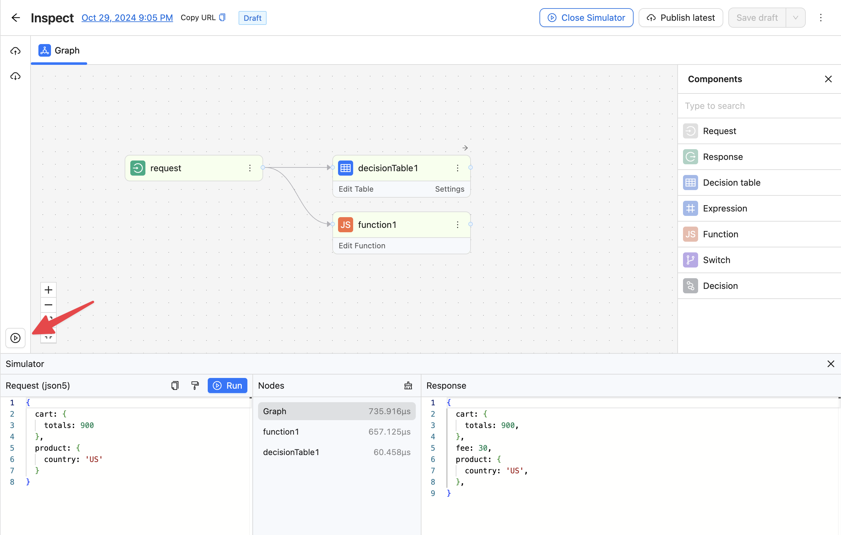Run the simulation
This screenshot has width=841, height=535.
[227, 386]
